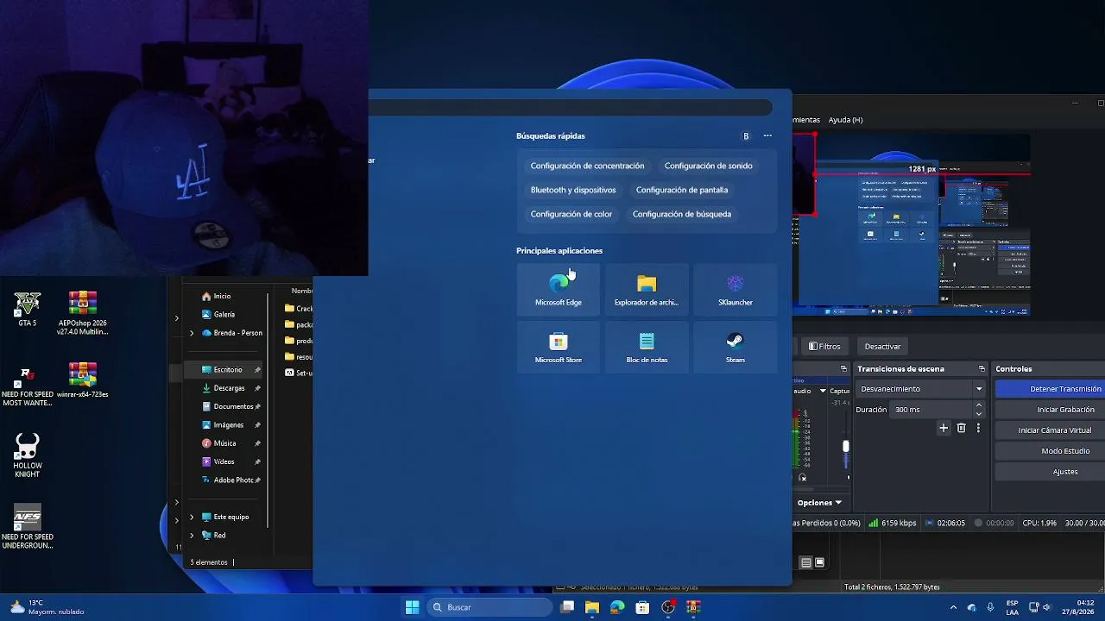Undock the Transiciones de escena panel
This screenshot has height=621, width=1105.
(x=982, y=368)
